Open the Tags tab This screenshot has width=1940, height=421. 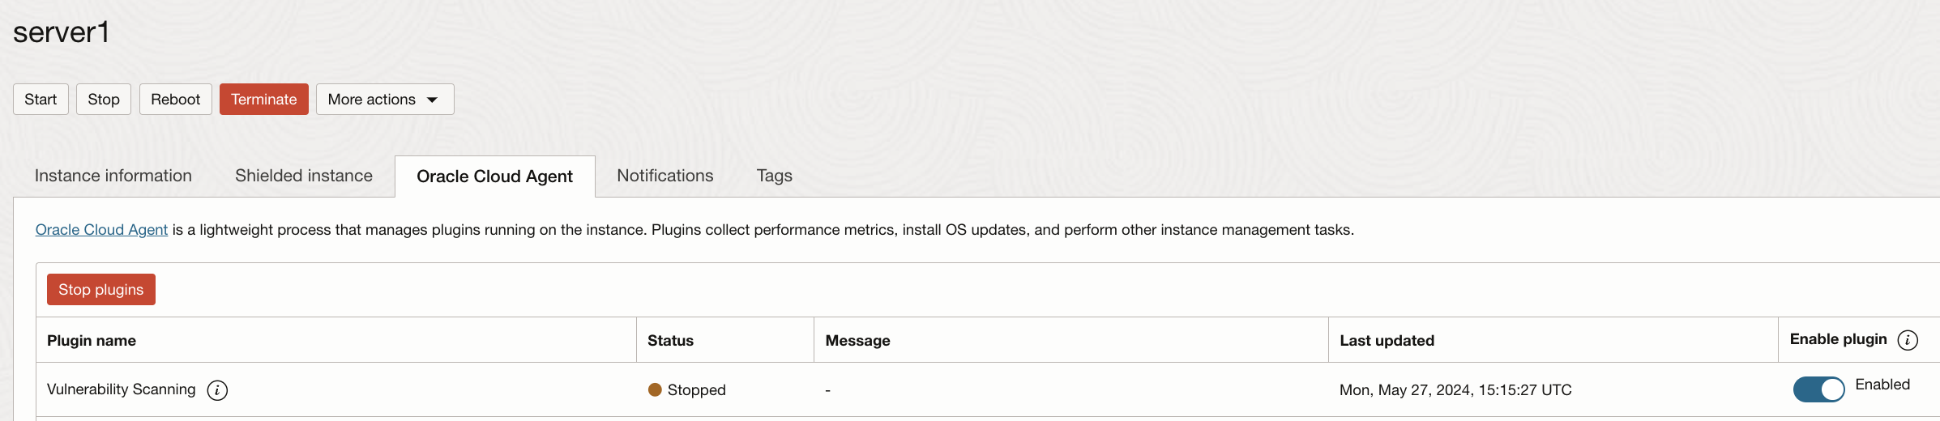click(775, 176)
